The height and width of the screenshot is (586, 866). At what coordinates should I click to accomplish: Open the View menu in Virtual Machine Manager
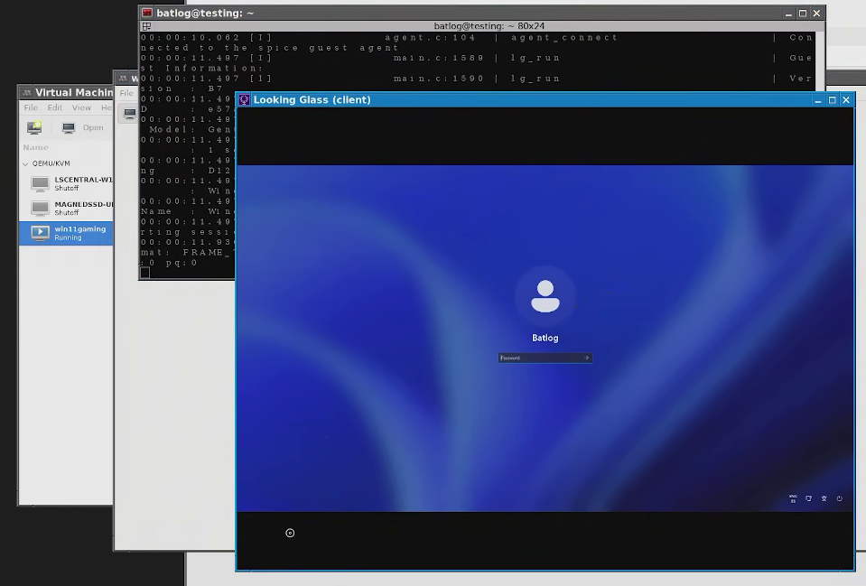(x=81, y=107)
